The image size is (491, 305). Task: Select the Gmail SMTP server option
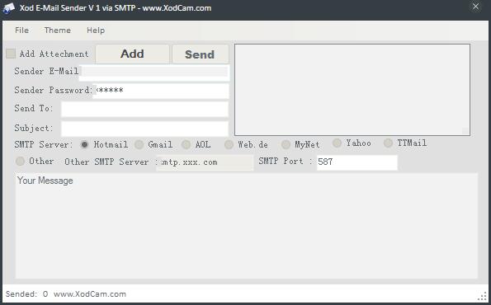click(139, 144)
